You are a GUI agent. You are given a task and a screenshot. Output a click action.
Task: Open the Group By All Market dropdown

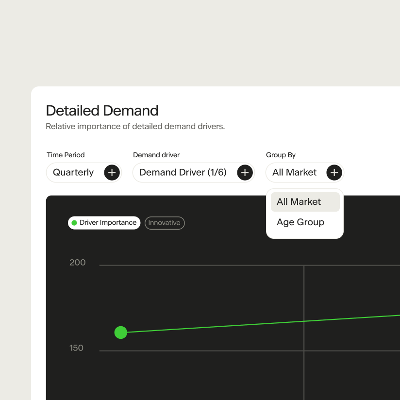(x=295, y=172)
